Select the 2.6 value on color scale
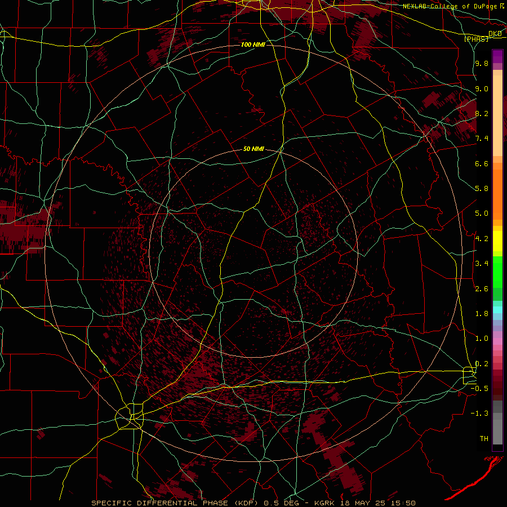 tap(482, 289)
